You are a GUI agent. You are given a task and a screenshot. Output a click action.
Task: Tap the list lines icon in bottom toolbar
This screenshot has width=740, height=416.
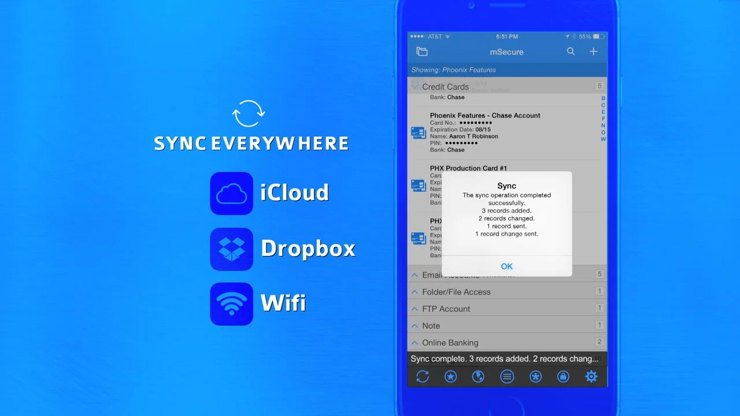[507, 377]
